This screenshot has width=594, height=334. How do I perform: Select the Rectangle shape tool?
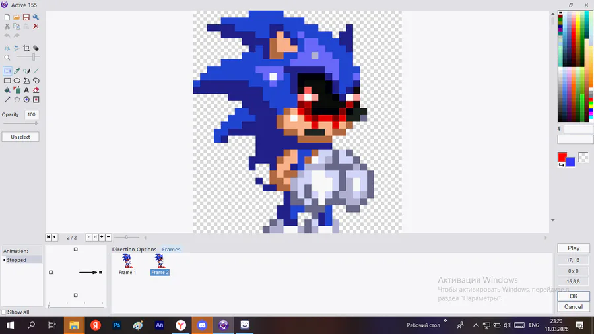7,81
